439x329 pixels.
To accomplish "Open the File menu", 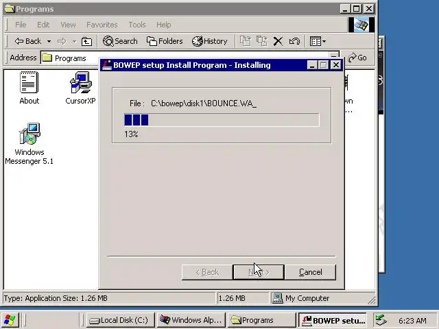I will coord(21,25).
